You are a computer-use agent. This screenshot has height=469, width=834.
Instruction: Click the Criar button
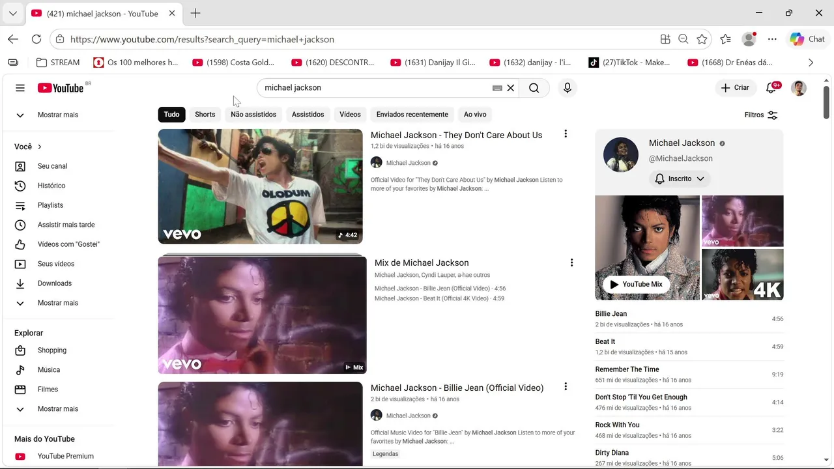pyautogui.click(x=735, y=88)
